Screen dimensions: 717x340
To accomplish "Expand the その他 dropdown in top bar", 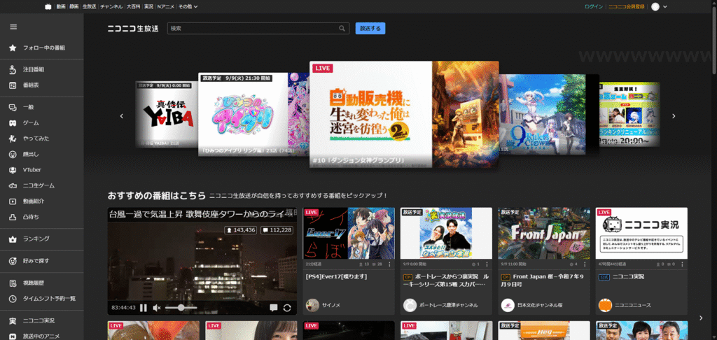I will (x=188, y=6).
